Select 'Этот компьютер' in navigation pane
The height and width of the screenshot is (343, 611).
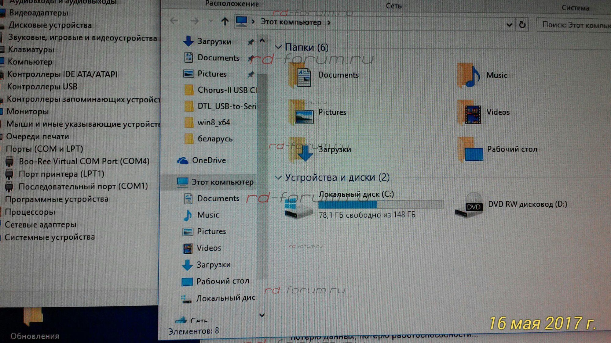pos(215,182)
